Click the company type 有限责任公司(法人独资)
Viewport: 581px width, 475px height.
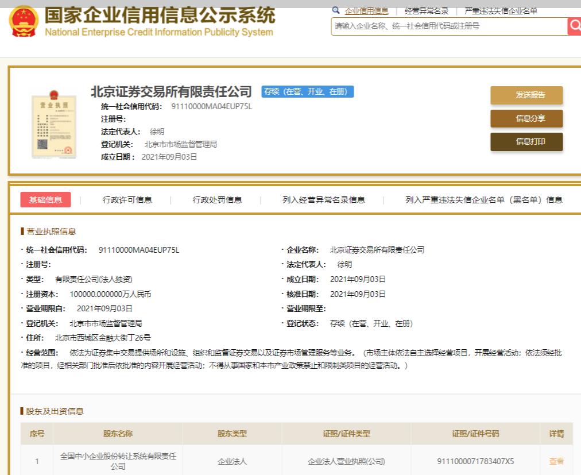coord(94,279)
